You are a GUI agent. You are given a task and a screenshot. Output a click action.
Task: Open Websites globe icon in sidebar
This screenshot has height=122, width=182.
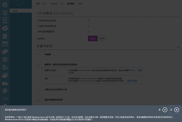click(x=5, y=5)
